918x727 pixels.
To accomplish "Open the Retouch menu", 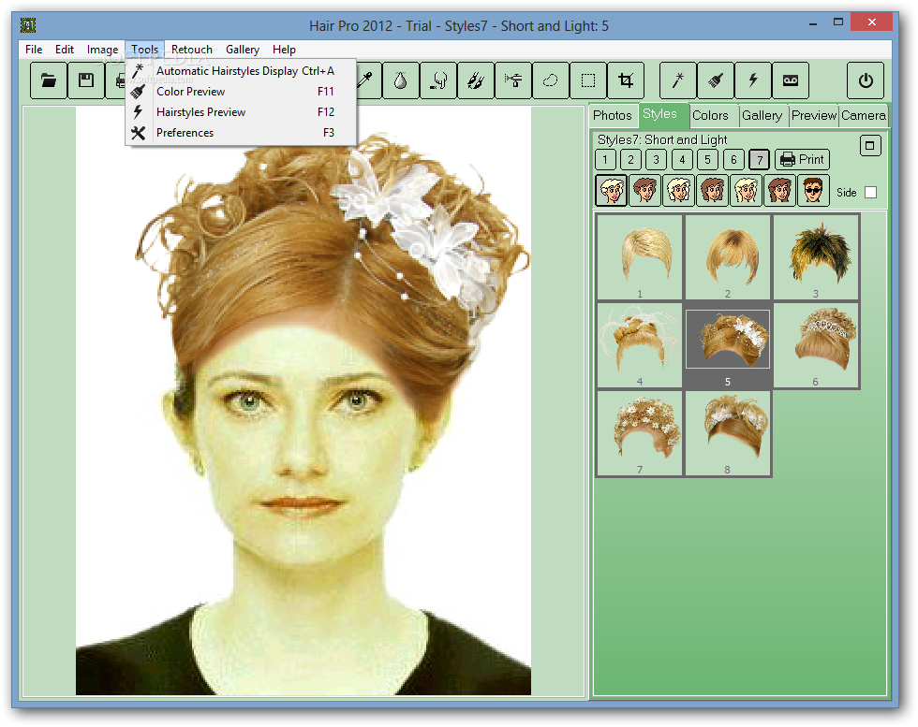I will pos(192,50).
